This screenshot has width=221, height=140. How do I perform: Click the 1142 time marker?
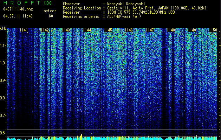pos(45,30)
